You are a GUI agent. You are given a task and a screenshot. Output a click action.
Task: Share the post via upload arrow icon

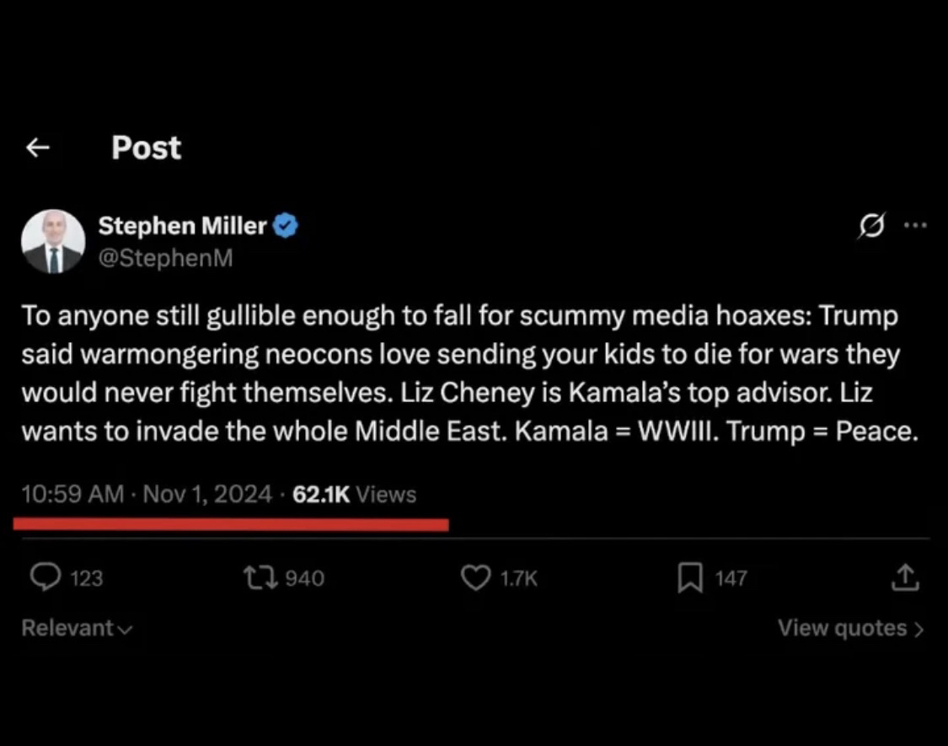(903, 577)
